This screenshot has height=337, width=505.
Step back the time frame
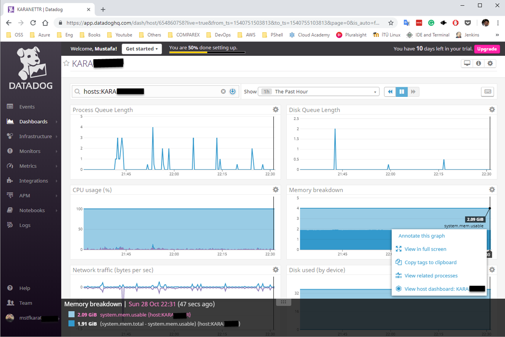[x=390, y=92]
